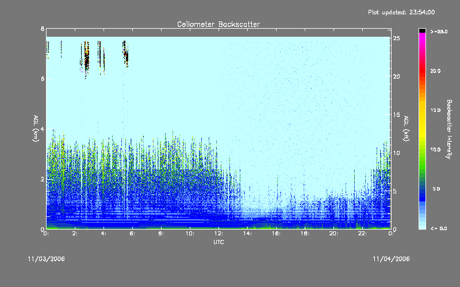Click the '18:' hour label on UTC axis

click(305, 234)
